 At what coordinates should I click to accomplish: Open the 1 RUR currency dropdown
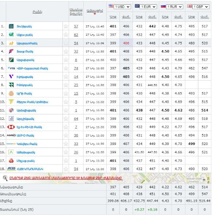(175, 7)
